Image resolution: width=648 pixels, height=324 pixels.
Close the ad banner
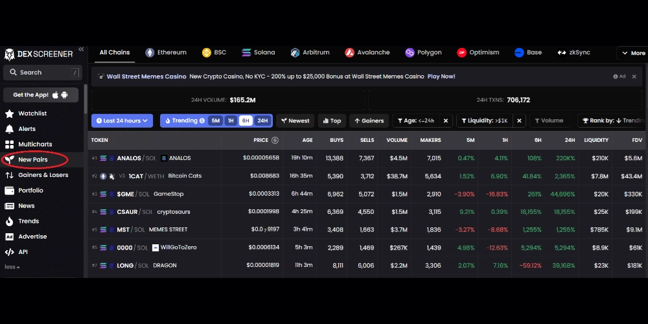(x=634, y=76)
